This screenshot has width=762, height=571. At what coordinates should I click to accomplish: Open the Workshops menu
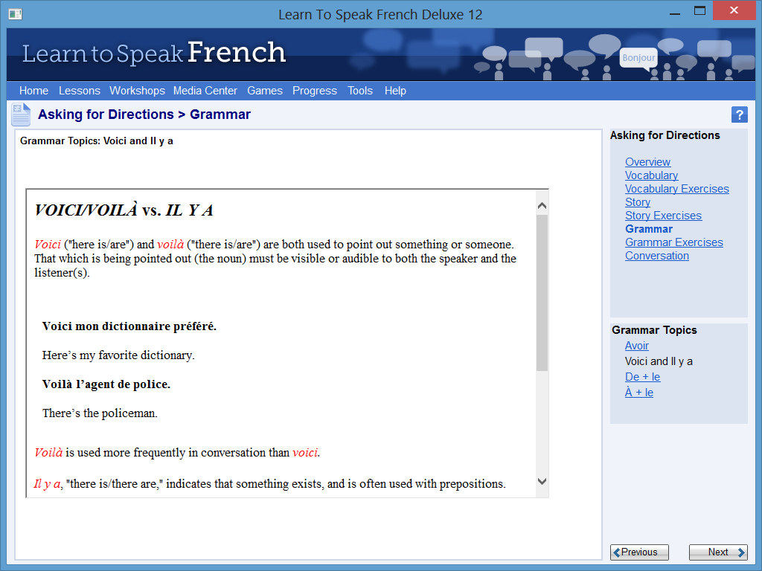[x=137, y=91]
